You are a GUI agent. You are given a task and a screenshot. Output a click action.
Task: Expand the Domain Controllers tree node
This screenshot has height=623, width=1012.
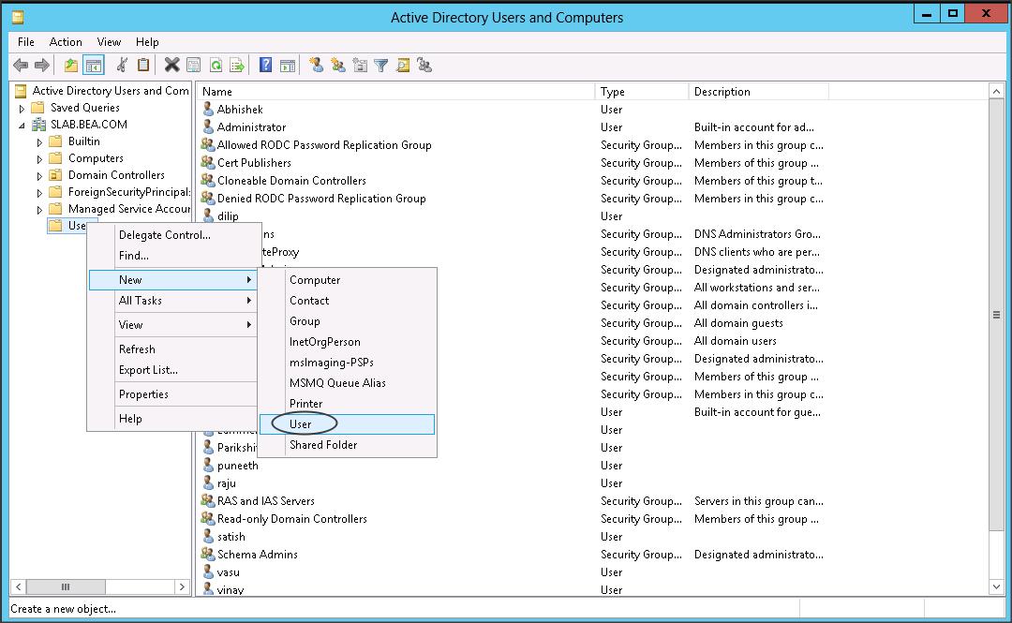point(39,176)
